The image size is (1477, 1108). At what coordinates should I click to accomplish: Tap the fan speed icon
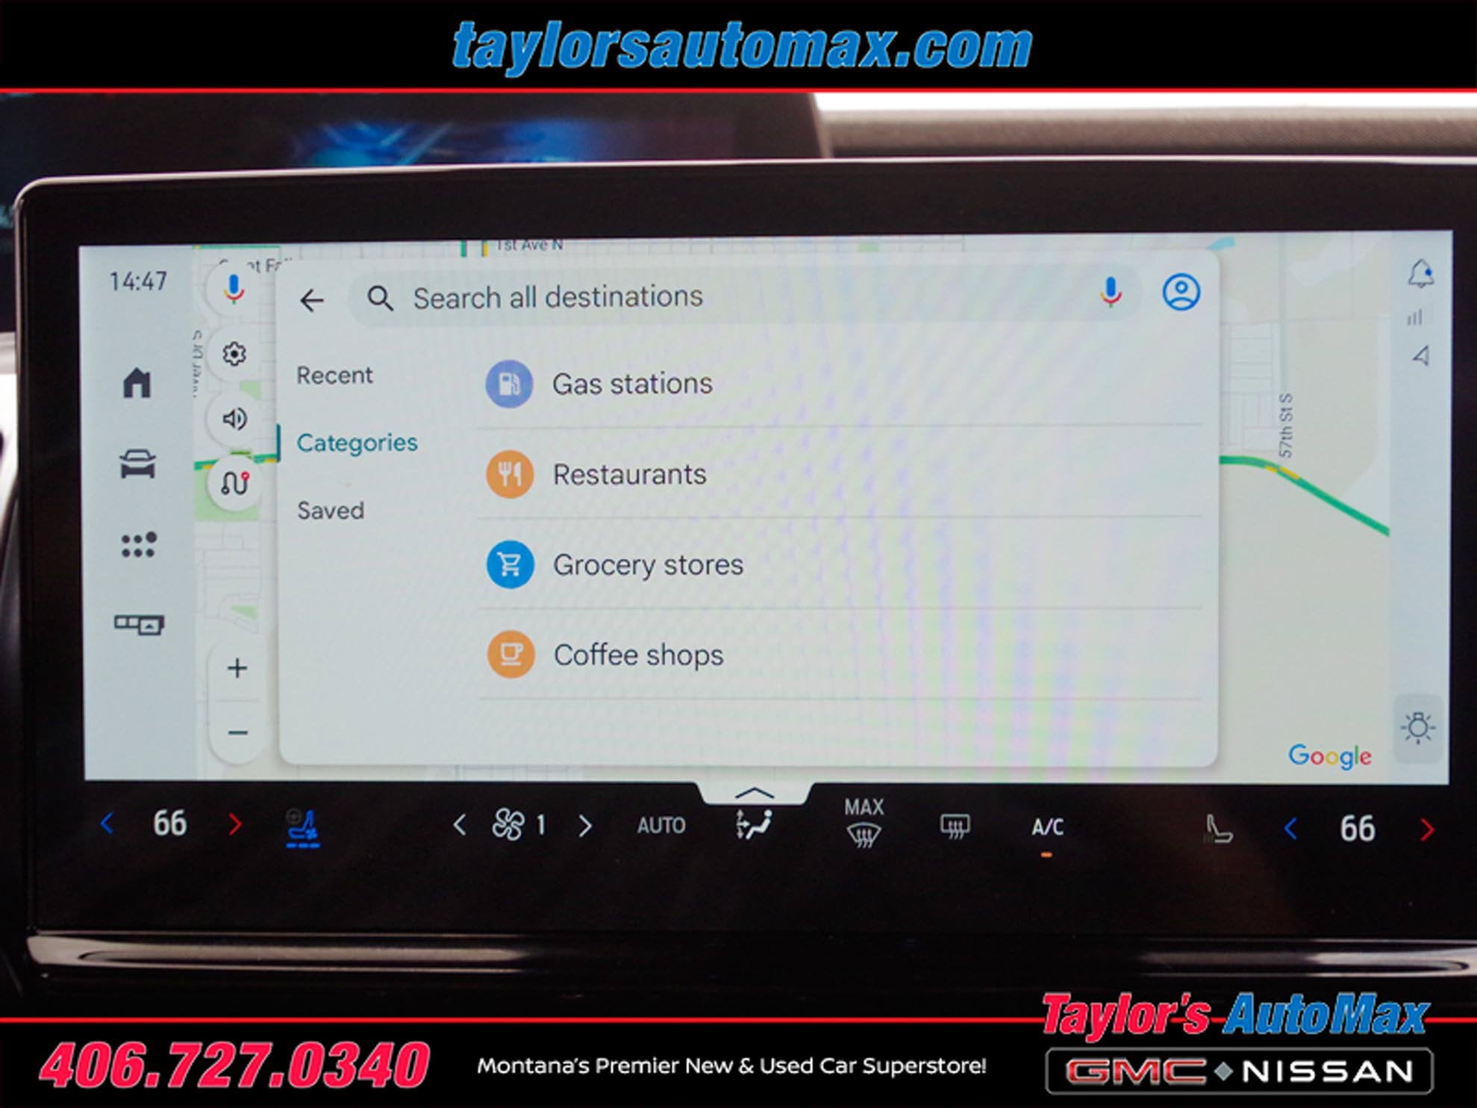pos(508,825)
